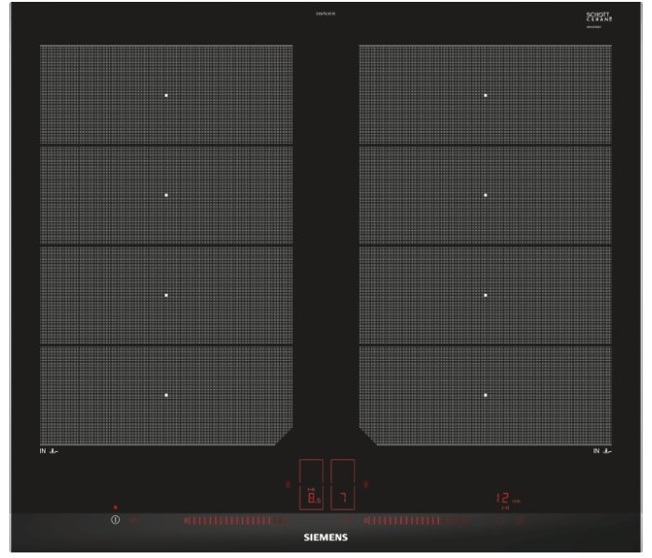The image size is (652, 558).
Task: Click the IN induction mark under right zone
Action: [x=602, y=451]
